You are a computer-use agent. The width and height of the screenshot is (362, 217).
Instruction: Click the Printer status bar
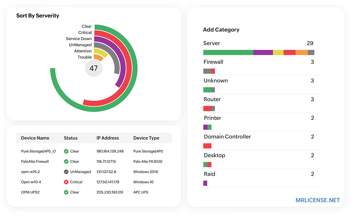(207, 127)
